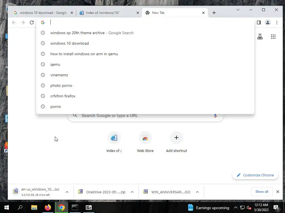The image size is (285, 213).
Task: Select suggestion how to install windows on arm
Action: click(x=145, y=54)
